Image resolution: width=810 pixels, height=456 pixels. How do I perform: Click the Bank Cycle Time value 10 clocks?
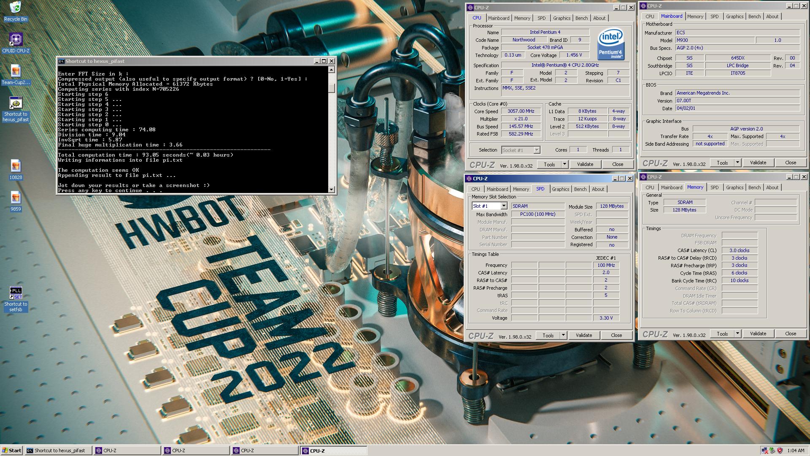[x=739, y=280]
